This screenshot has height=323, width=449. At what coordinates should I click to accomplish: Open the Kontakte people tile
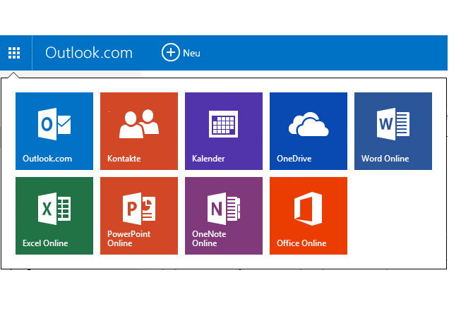pos(139,131)
